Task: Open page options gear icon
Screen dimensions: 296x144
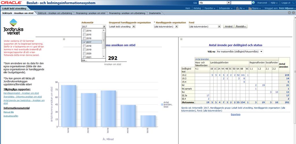Action: pos(289,13)
